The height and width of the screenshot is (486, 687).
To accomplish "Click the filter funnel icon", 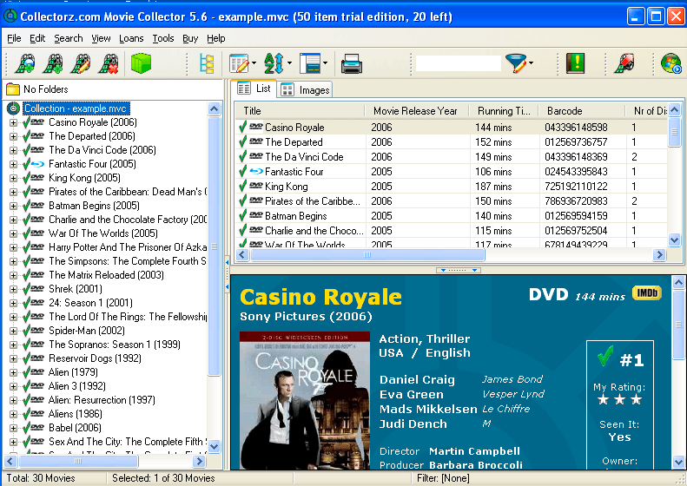I will pyautogui.click(x=516, y=63).
